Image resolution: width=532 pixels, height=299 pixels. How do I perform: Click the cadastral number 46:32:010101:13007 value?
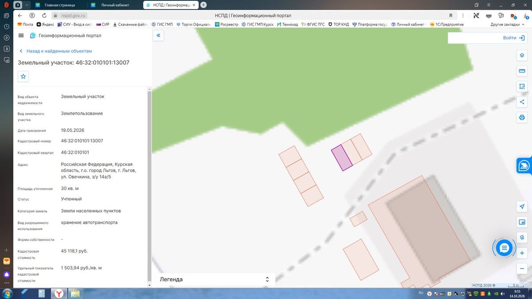coord(82,141)
